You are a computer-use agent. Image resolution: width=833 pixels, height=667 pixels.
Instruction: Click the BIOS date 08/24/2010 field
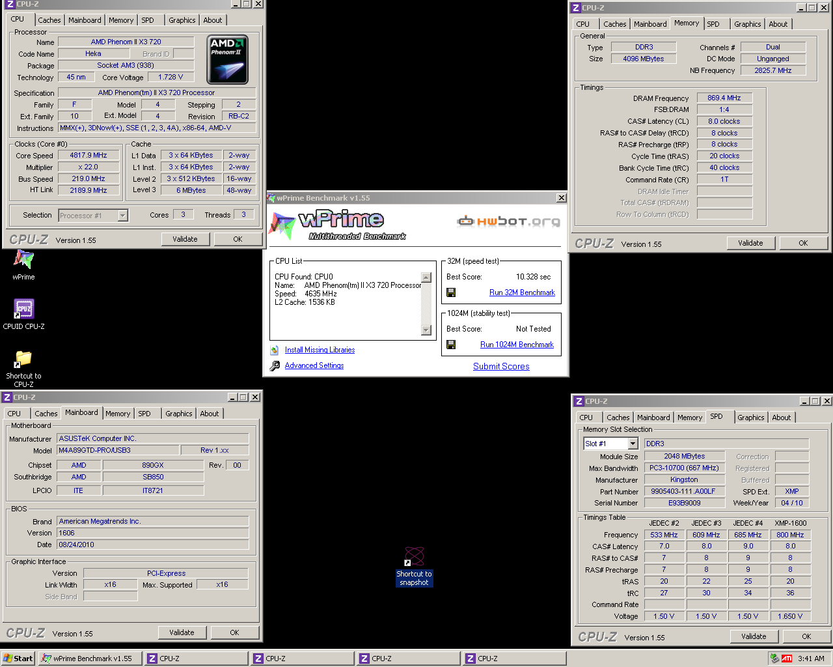[153, 545]
